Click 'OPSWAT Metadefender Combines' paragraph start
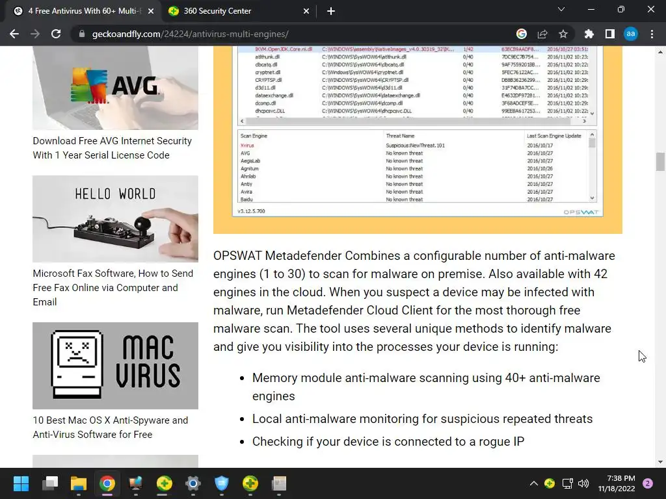666x499 pixels. pos(307,256)
